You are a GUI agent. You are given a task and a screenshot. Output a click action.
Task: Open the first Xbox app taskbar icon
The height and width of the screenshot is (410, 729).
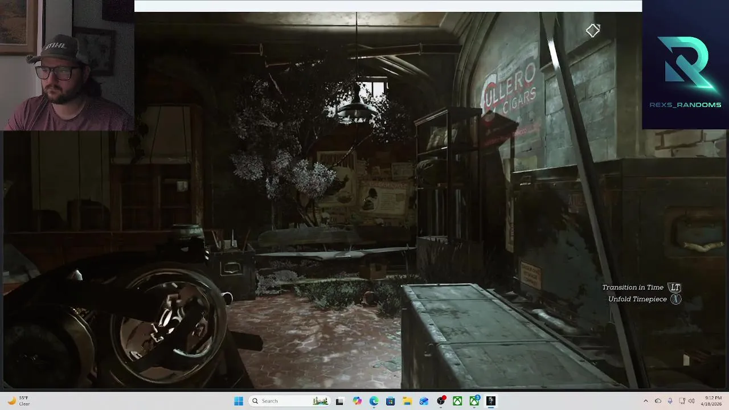(457, 401)
